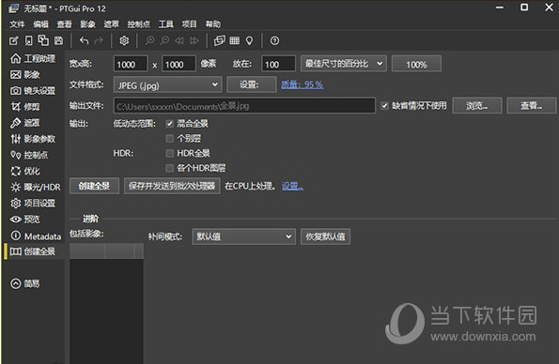
Task: Click the Undo arrow icon
Action: pyautogui.click(x=85, y=40)
